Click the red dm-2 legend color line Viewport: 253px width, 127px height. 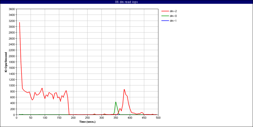165,11
